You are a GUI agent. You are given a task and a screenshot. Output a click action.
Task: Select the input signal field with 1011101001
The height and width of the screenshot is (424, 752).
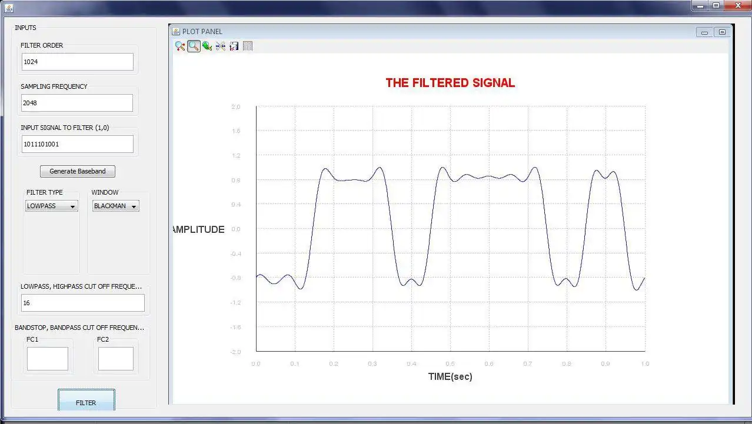coord(77,143)
